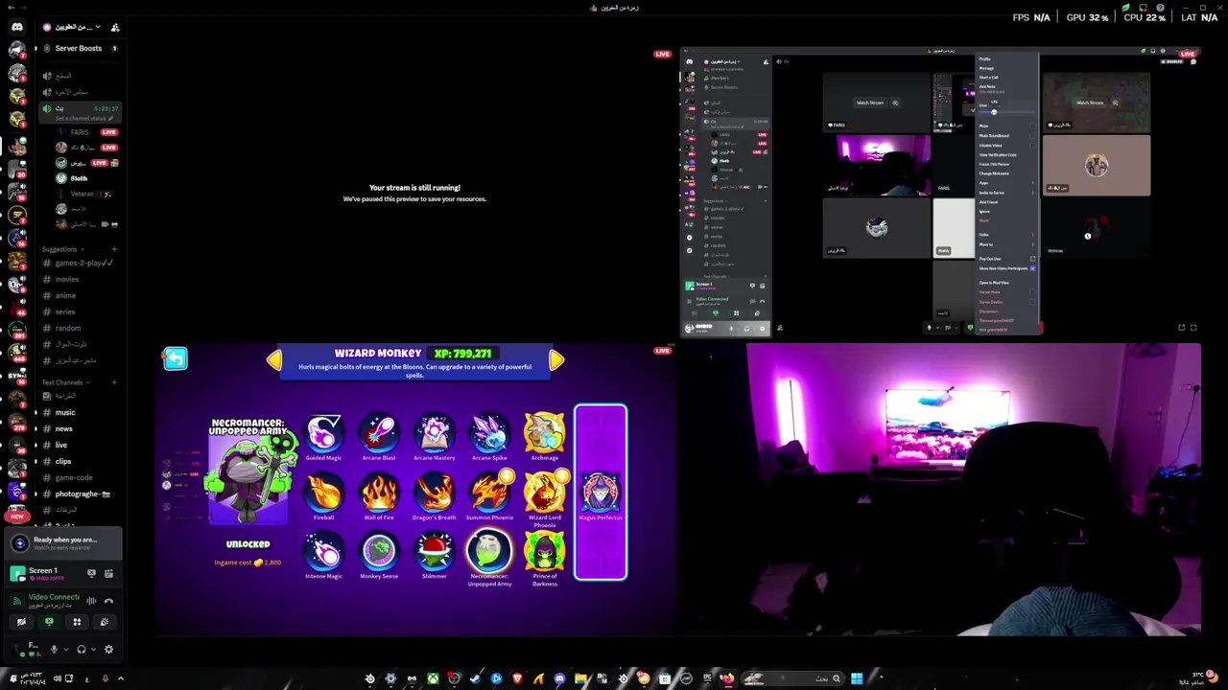
Task: Select Arcane Spike upgrade icon
Action: [489, 433]
